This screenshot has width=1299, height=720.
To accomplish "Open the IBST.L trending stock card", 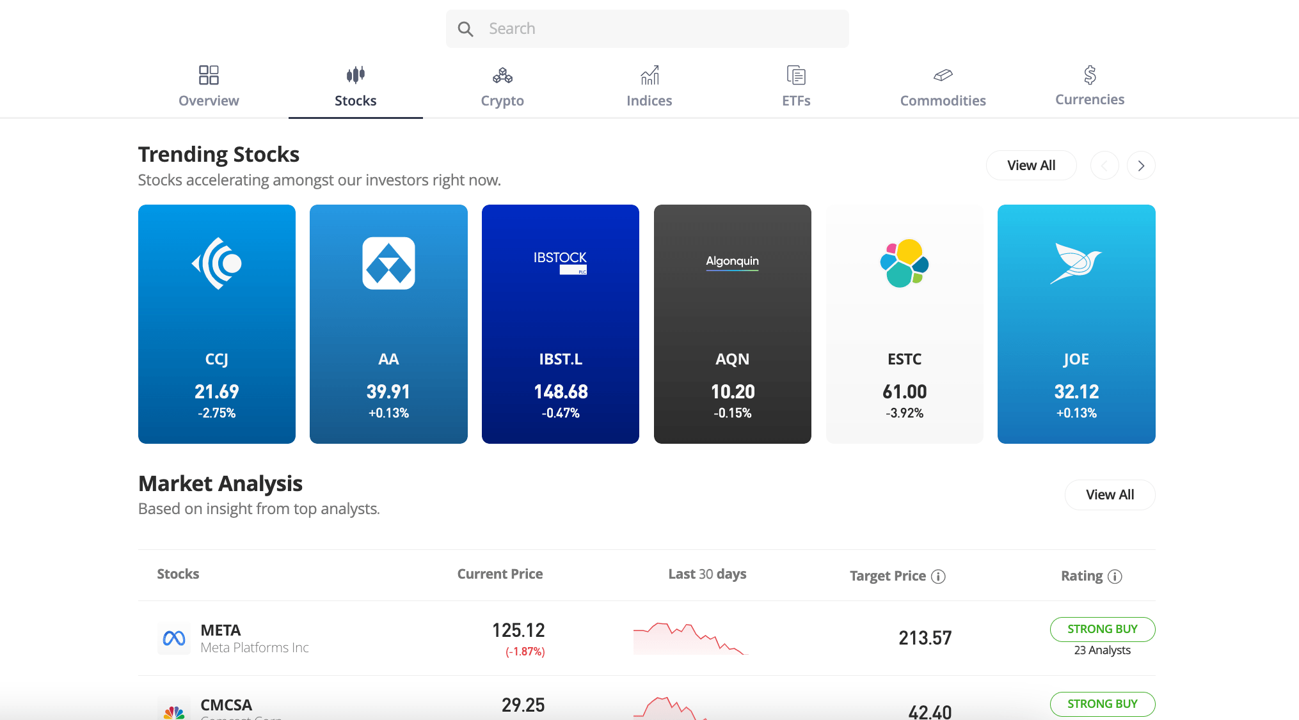I will [x=560, y=324].
